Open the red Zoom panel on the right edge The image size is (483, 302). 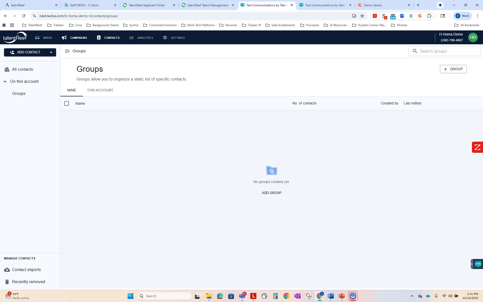pos(477,147)
